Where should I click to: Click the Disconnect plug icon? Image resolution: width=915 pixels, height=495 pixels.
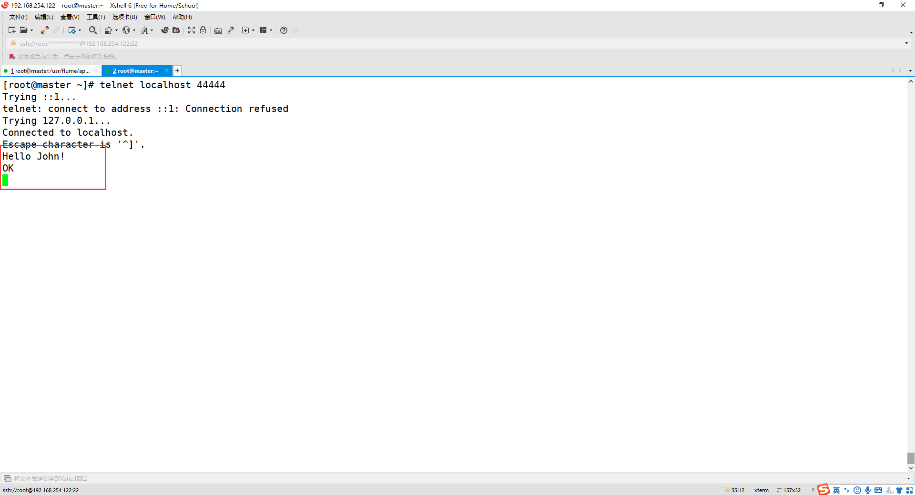[56, 30]
